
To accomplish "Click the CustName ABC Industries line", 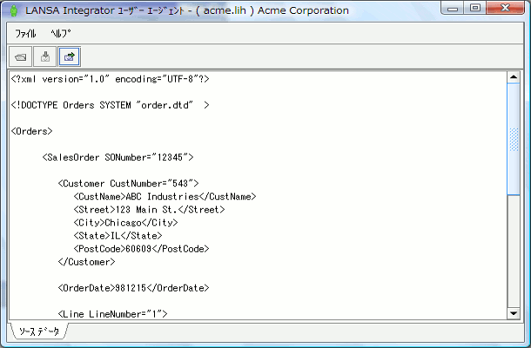I will [165, 197].
